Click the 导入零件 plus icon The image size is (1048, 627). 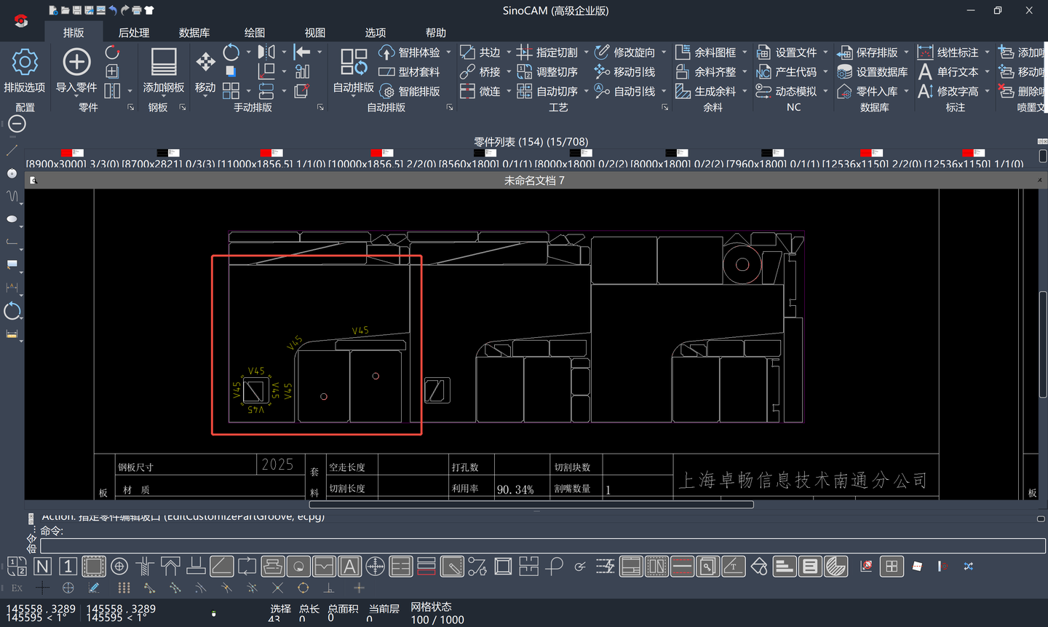click(76, 63)
